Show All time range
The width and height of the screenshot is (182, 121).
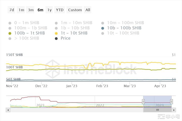(x=88, y=10)
